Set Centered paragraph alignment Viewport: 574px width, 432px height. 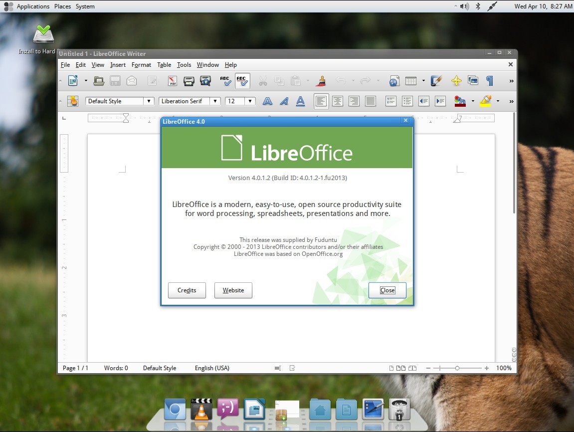pos(338,101)
